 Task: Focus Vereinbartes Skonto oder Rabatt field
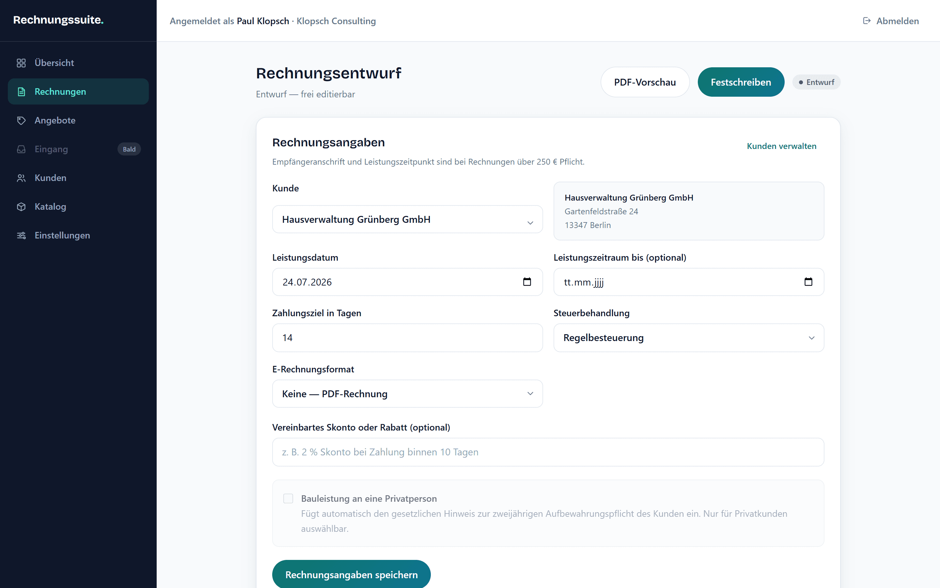548,452
